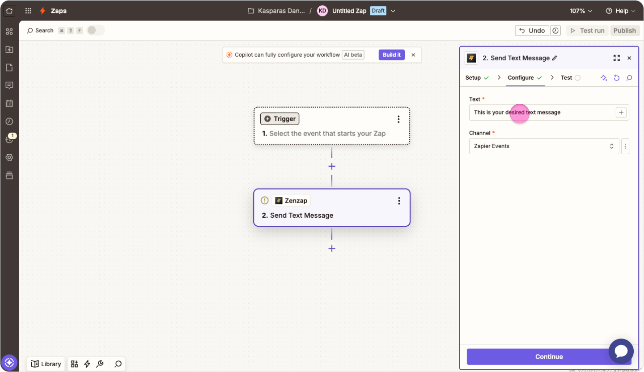Image resolution: width=644 pixels, height=372 pixels.
Task: Toggle the switch next to Search
Action: click(x=96, y=30)
